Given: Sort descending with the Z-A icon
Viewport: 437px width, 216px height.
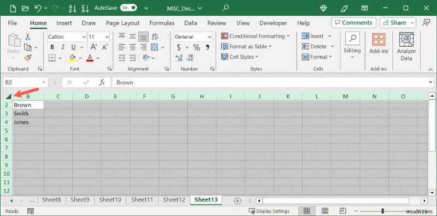Looking at the screenshot, I should pos(85,8).
